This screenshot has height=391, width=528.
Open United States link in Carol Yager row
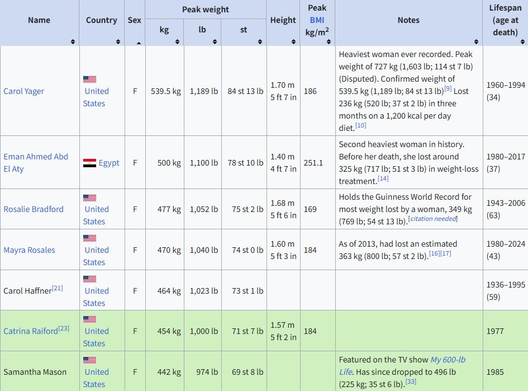point(96,97)
